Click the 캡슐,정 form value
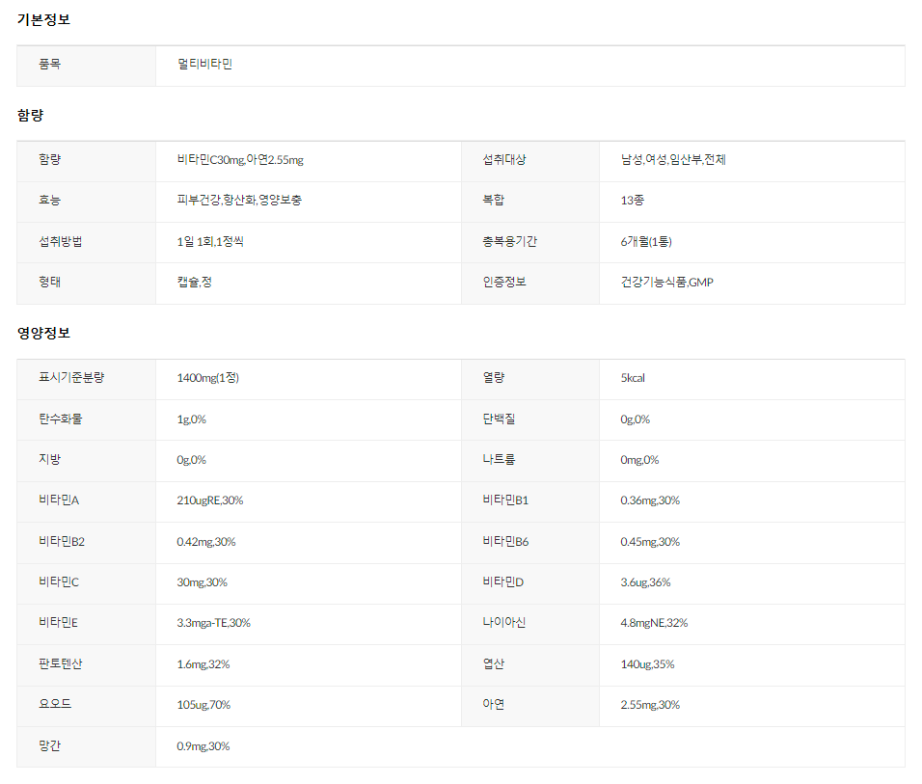Screen dimensions: 922x784 tap(196, 283)
